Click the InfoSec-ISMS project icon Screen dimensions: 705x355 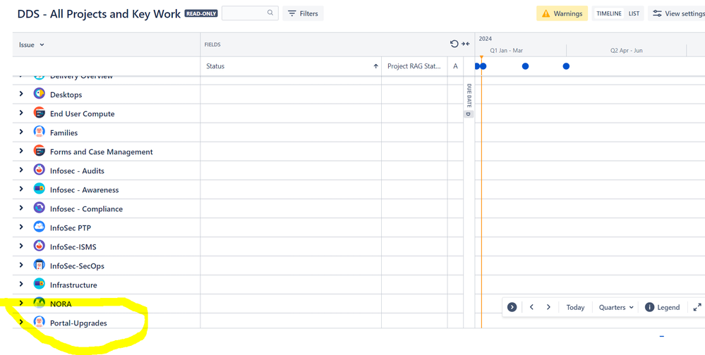tap(39, 246)
